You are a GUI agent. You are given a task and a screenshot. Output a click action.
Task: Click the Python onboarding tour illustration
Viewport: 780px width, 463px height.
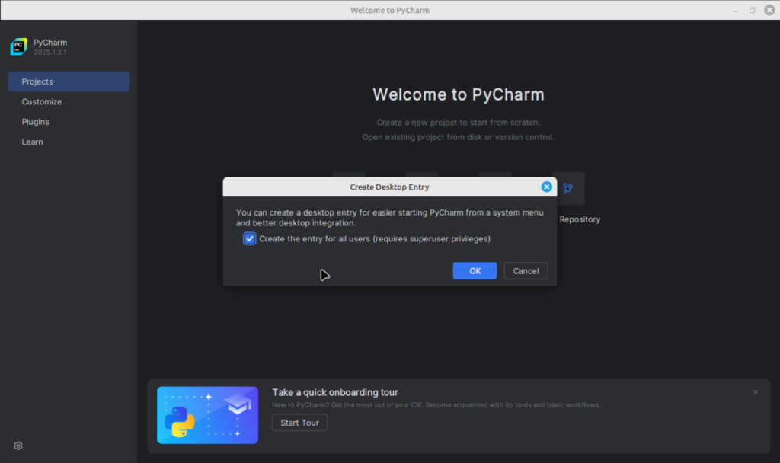click(x=207, y=415)
